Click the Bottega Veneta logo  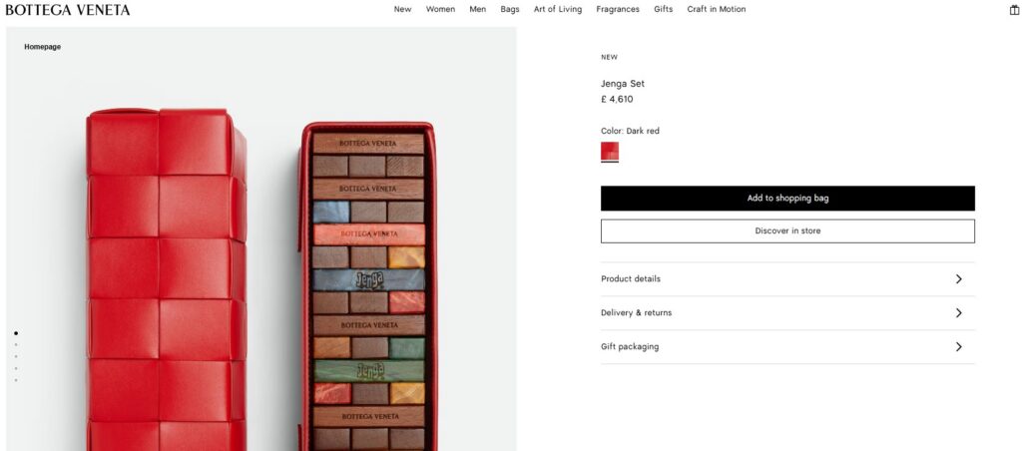pyautogui.click(x=68, y=10)
